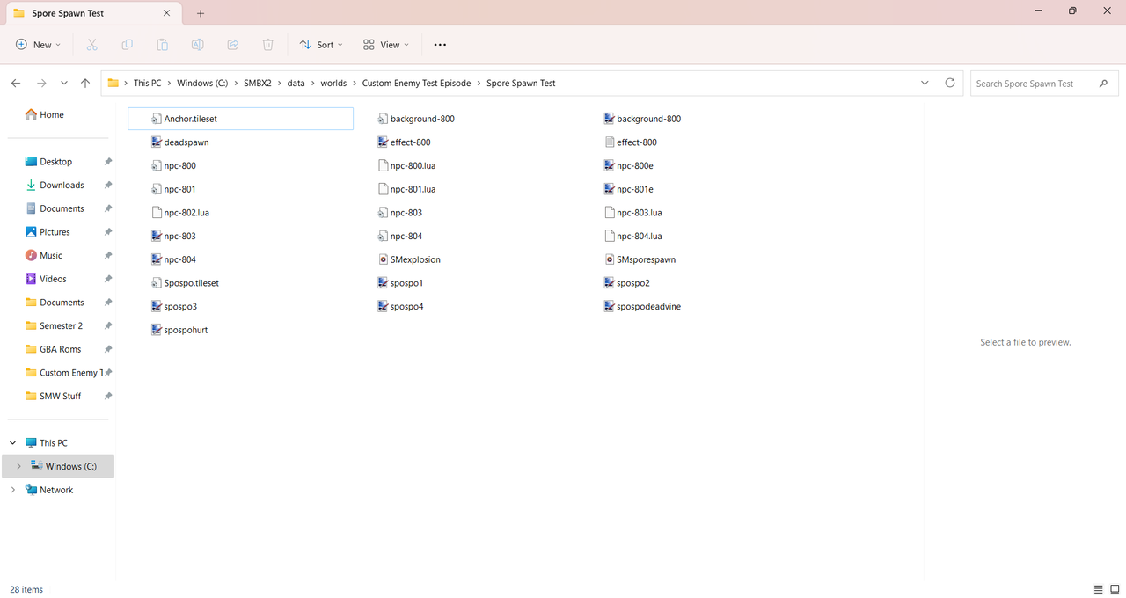Viewport: 1126px width, 598px height.
Task: Click the Share icon in toolbar
Action: pyautogui.click(x=233, y=45)
